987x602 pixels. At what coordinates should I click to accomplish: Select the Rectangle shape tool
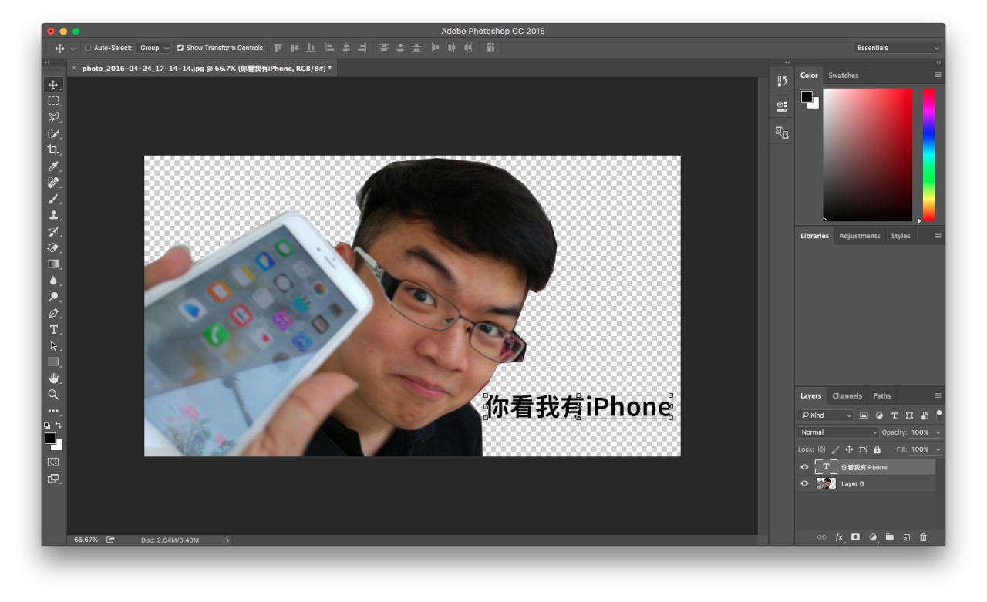pos(53,362)
